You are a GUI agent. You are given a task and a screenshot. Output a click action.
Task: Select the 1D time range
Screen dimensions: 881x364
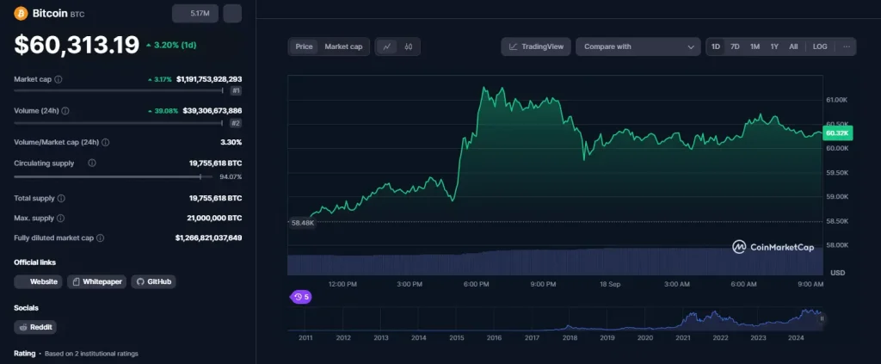tap(716, 46)
